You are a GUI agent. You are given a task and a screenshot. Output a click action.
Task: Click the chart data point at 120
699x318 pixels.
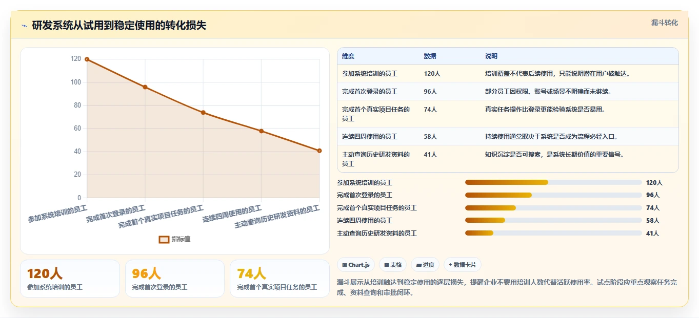tap(87, 59)
